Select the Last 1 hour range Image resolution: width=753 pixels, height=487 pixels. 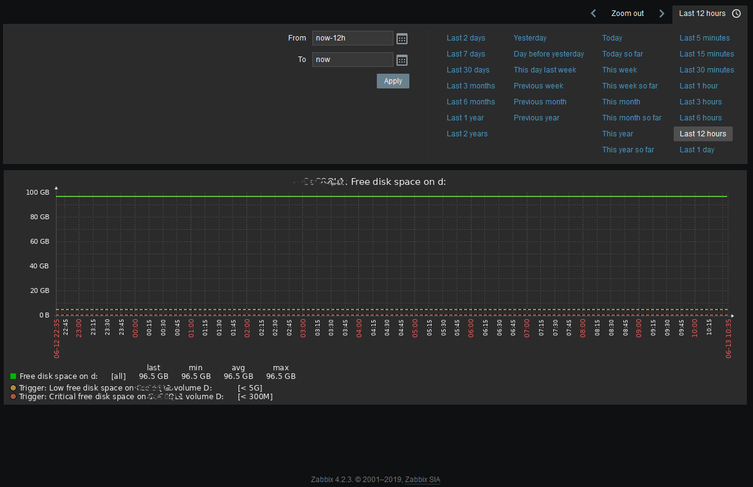(698, 86)
